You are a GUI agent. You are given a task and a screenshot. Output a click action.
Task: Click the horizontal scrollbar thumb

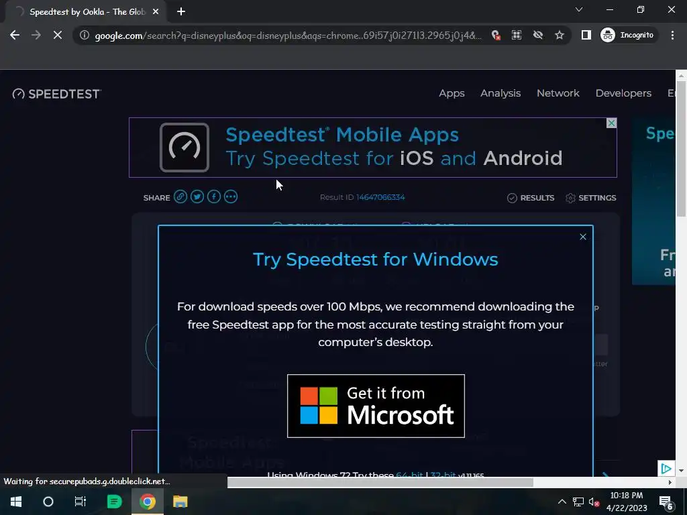click(x=380, y=483)
